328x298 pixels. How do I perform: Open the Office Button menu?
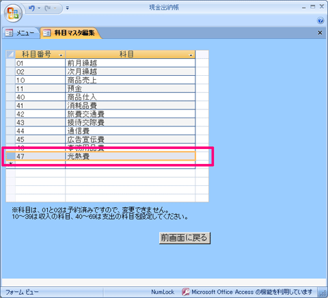[13, 13]
